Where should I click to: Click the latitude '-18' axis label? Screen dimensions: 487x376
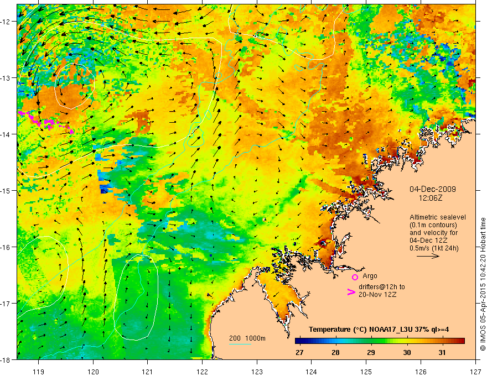6,360
